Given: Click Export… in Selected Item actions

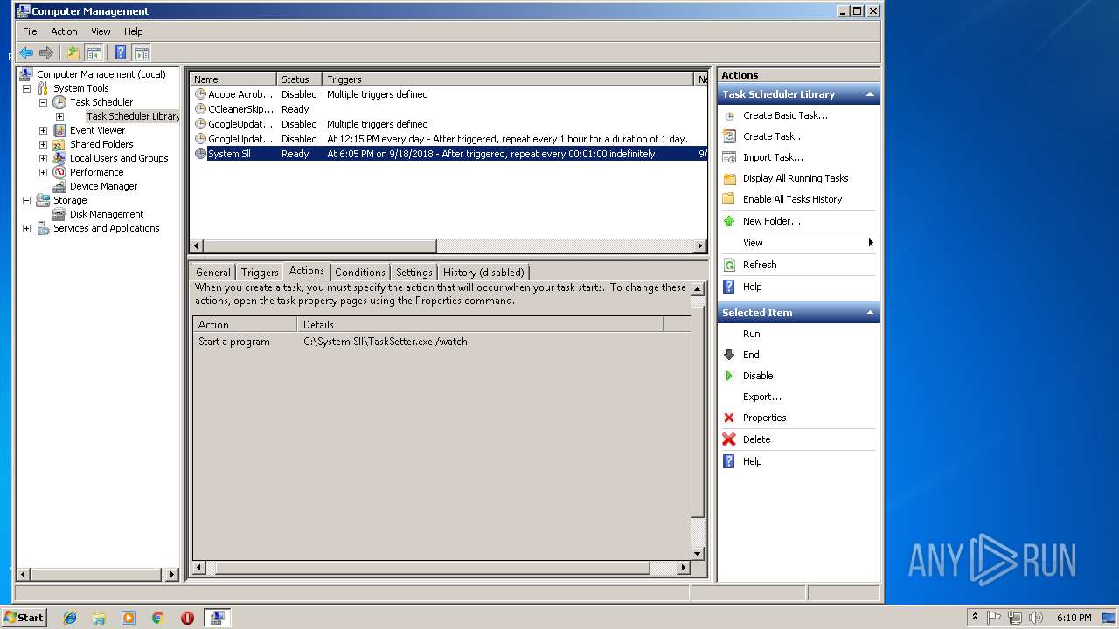Looking at the screenshot, I should click(762, 397).
